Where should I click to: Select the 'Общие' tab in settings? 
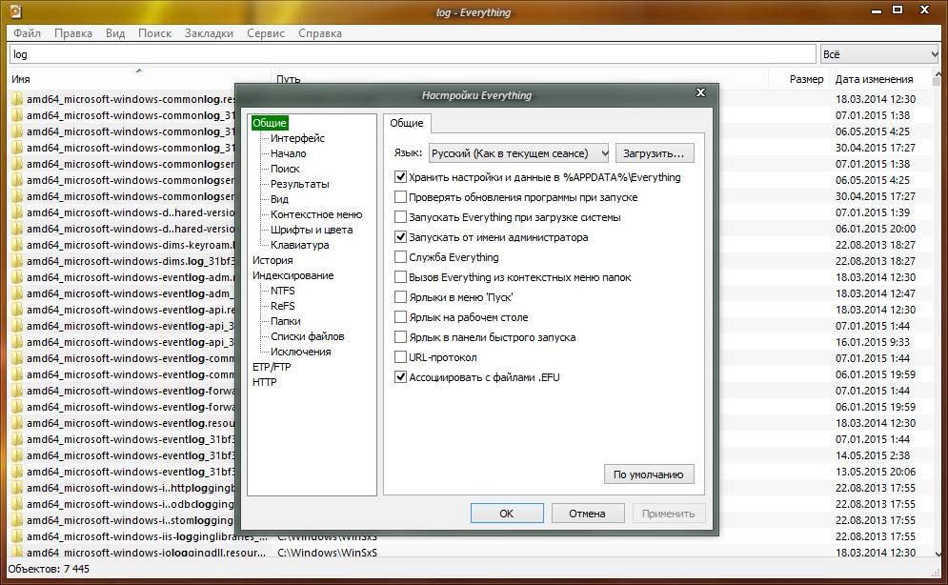pyautogui.click(x=406, y=123)
